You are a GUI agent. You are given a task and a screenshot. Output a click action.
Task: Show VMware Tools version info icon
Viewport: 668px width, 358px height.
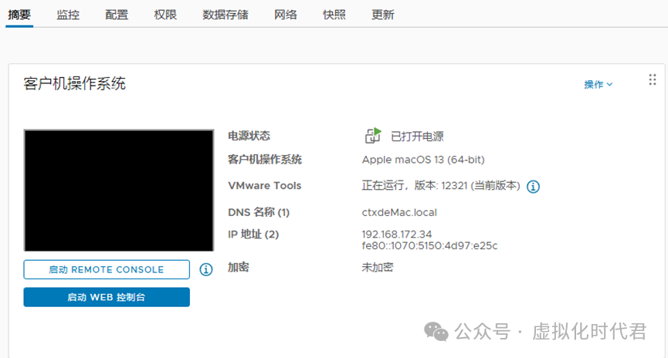coord(533,187)
